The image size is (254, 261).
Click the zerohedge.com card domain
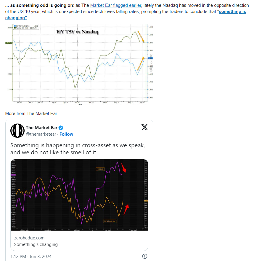pyautogui.click(x=29, y=238)
